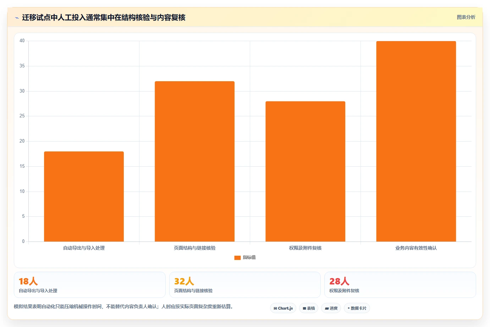
Task: Click the axis label 权限及附件复核
Action: tap(305, 248)
